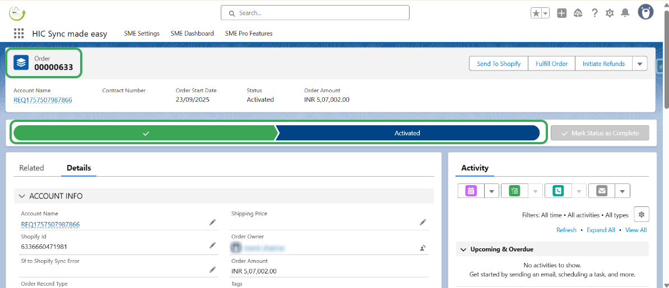Open dropdown next to Log a Call

(x=579, y=191)
